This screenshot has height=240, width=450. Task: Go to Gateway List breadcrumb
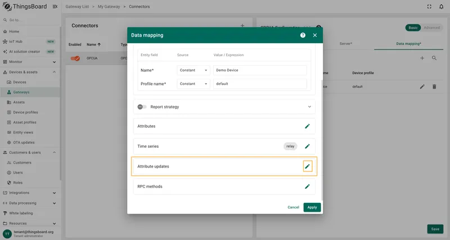pos(77,7)
